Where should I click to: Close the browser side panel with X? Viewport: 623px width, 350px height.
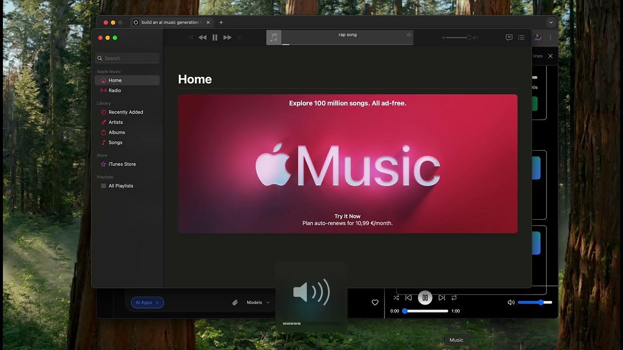tap(550, 56)
